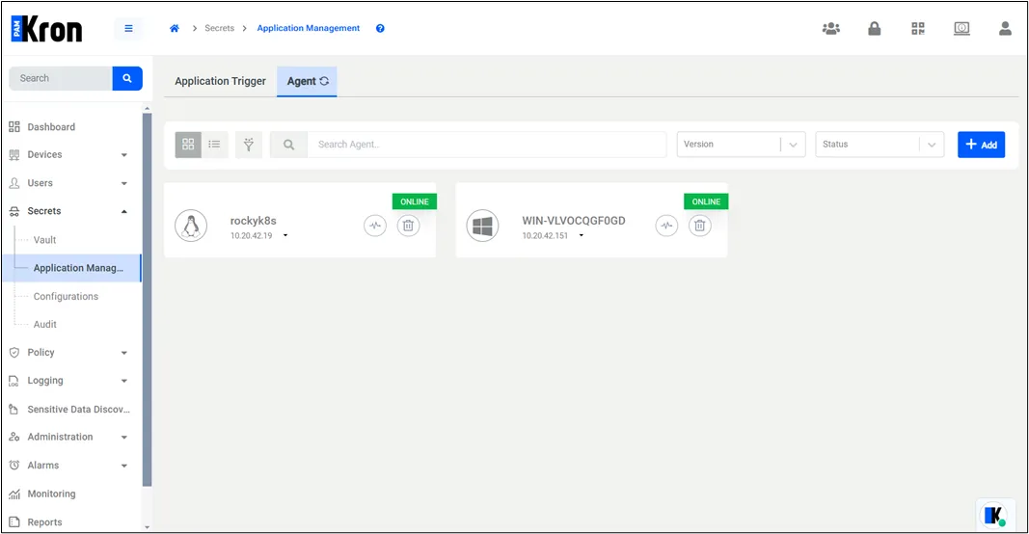Delete the rockyk8s agent with trash icon
Screen dimensions: 1029x534
pyautogui.click(x=408, y=226)
